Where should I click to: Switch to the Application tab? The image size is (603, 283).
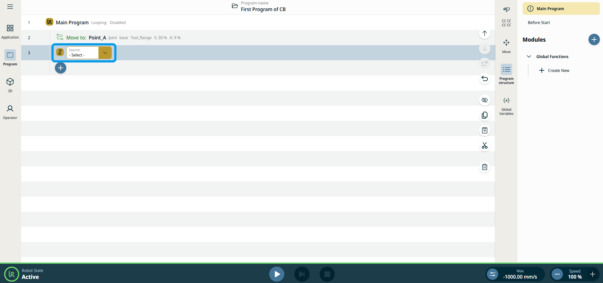click(x=10, y=32)
